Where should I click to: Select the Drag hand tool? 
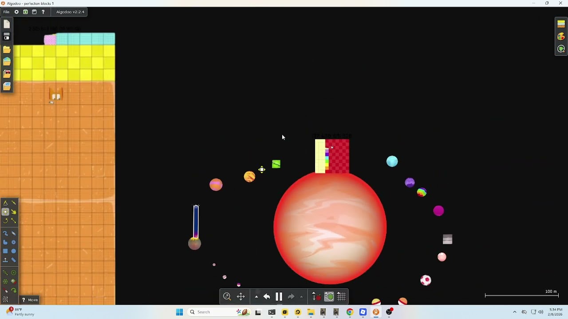[x=14, y=212]
